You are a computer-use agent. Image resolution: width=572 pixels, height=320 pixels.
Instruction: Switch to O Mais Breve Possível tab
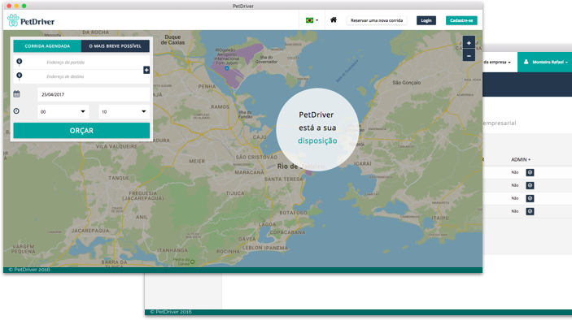(116, 45)
